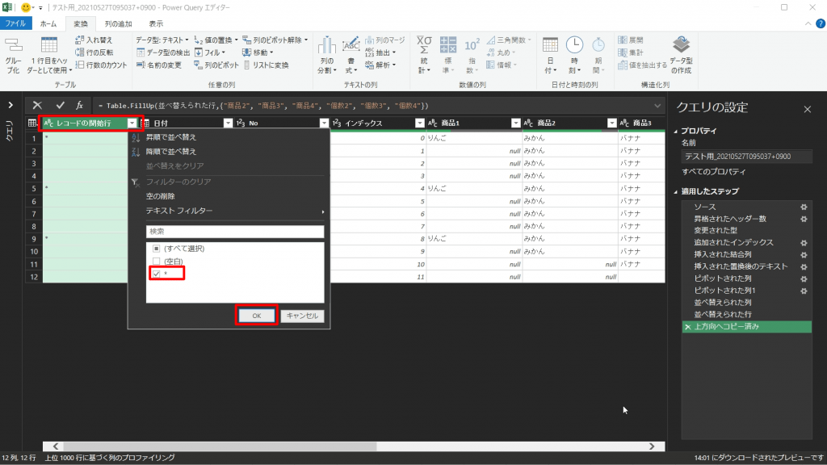Select 昇順で並べ替え in filter menu
The image size is (827, 465).
click(170, 138)
